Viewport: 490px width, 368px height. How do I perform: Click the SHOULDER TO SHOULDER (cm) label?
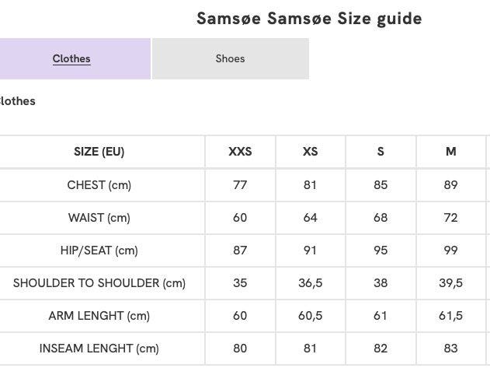click(x=99, y=283)
